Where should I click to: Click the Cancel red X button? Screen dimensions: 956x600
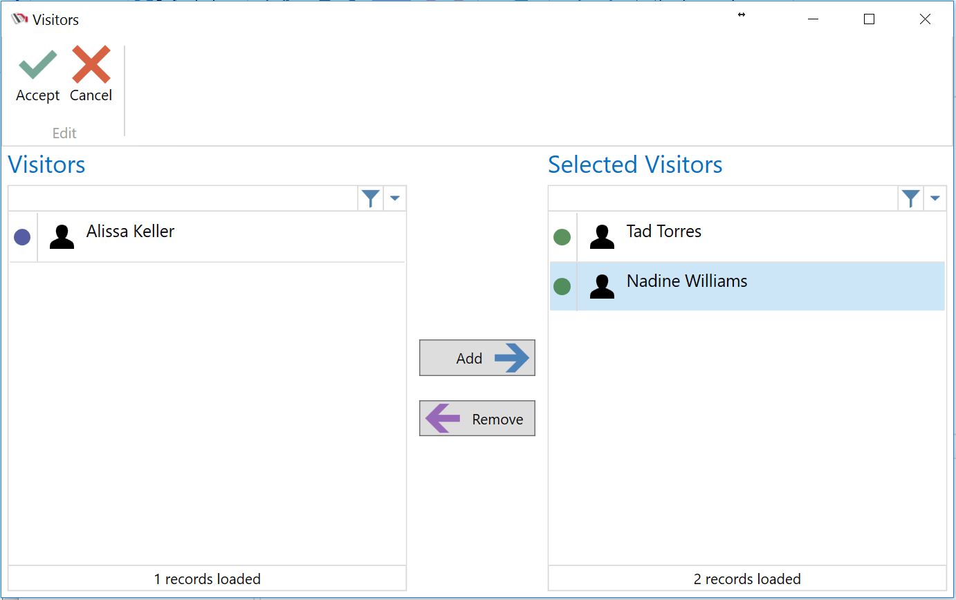coord(91,75)
